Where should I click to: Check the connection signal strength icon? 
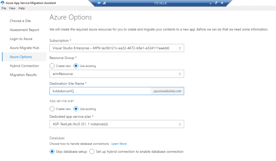click(104, 3)
